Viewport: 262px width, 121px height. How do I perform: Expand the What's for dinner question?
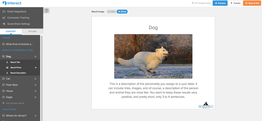click(3, 115)
